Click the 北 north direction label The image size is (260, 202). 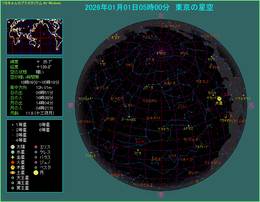click(161, 16)
